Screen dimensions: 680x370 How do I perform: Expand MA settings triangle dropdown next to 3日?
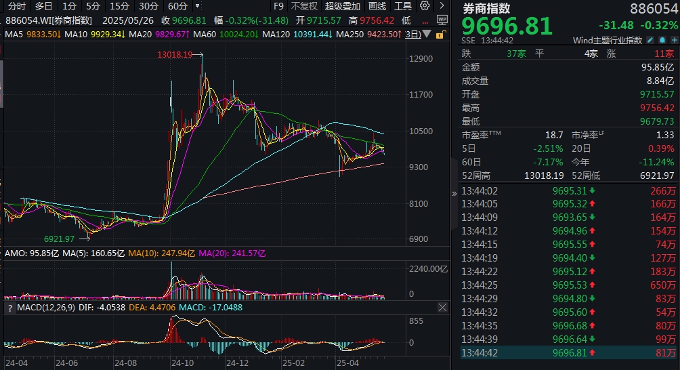[427, 34]
